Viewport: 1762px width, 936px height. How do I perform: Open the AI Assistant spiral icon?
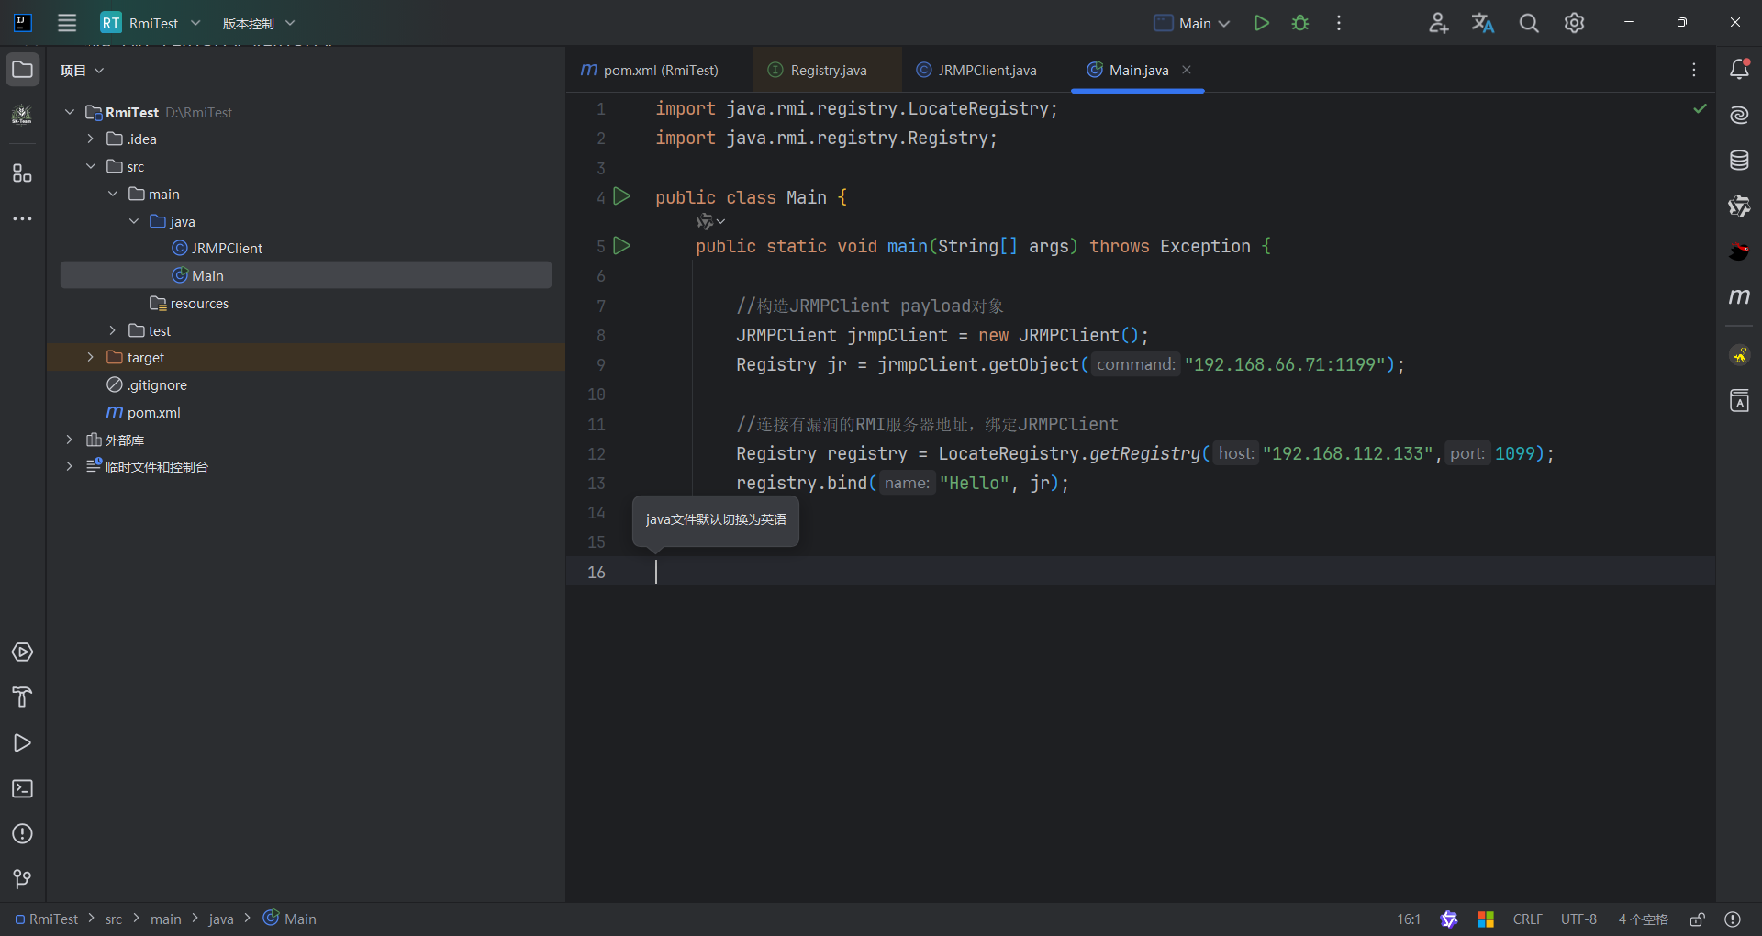pos(1739,115)
